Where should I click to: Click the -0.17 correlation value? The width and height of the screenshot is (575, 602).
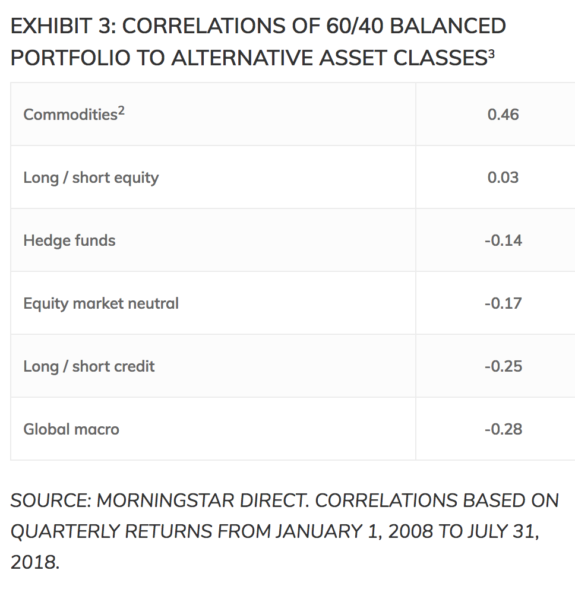[x=503, y=303]
